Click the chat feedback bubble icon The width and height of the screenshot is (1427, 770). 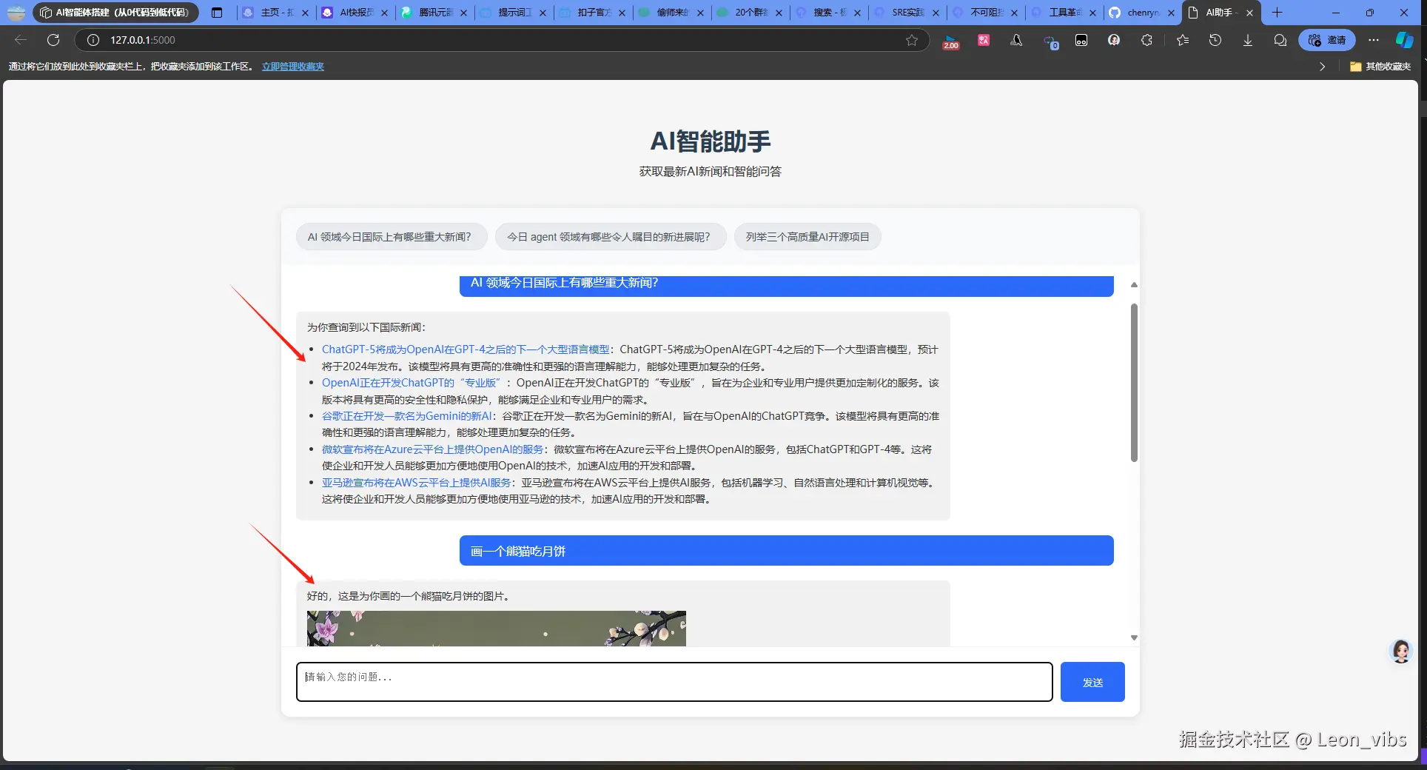coord(1280,40)
